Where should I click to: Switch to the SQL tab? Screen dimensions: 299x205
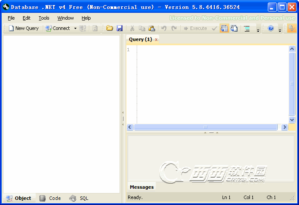click(x=79, y=198)
